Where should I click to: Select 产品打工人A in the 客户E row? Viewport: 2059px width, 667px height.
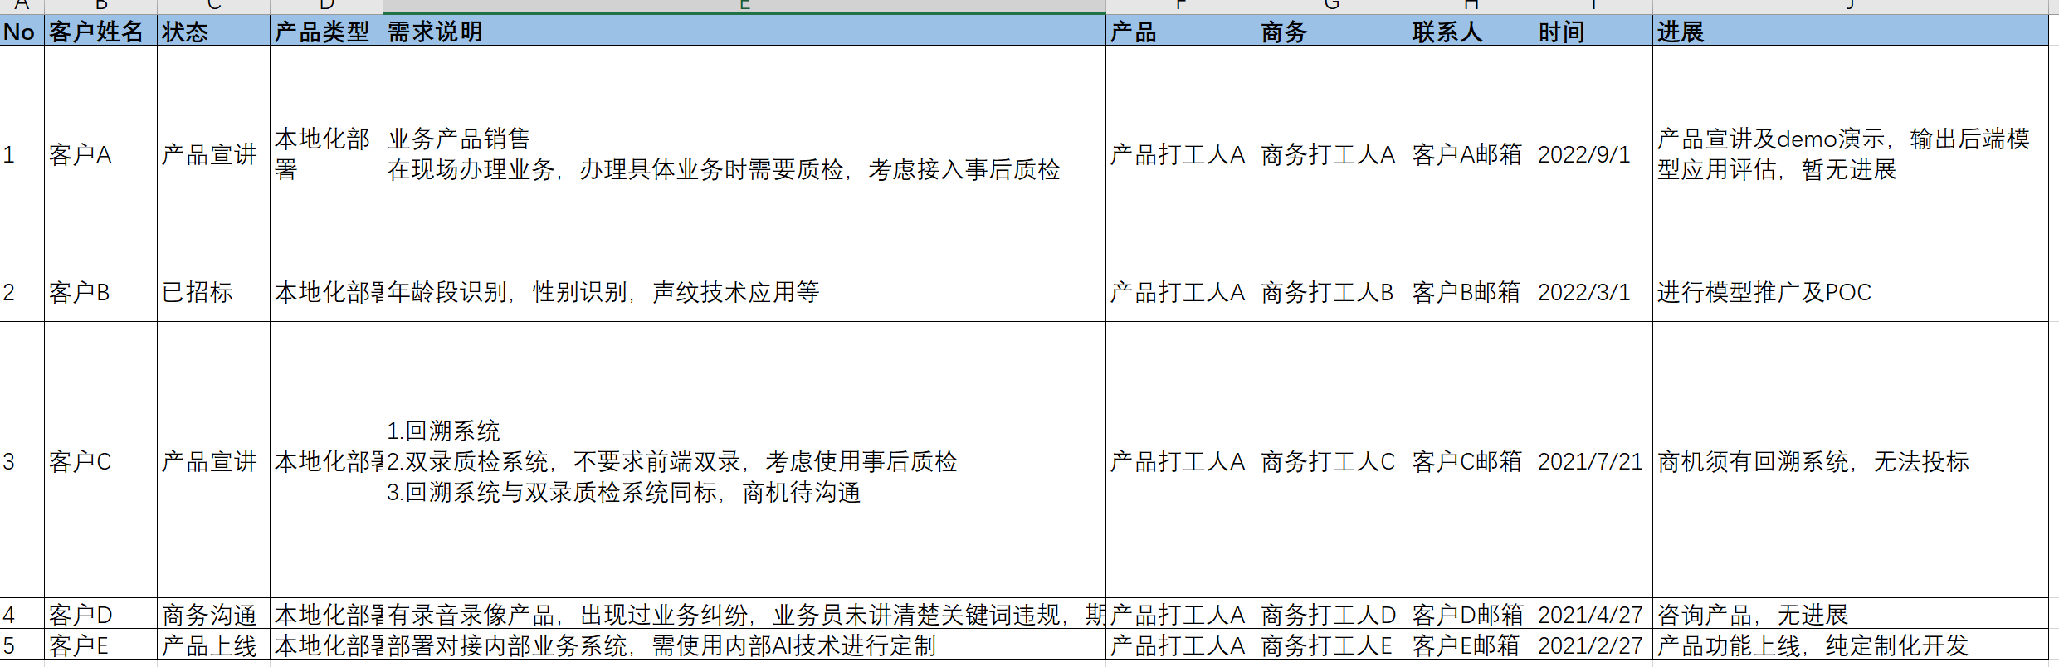point(1181,645)
